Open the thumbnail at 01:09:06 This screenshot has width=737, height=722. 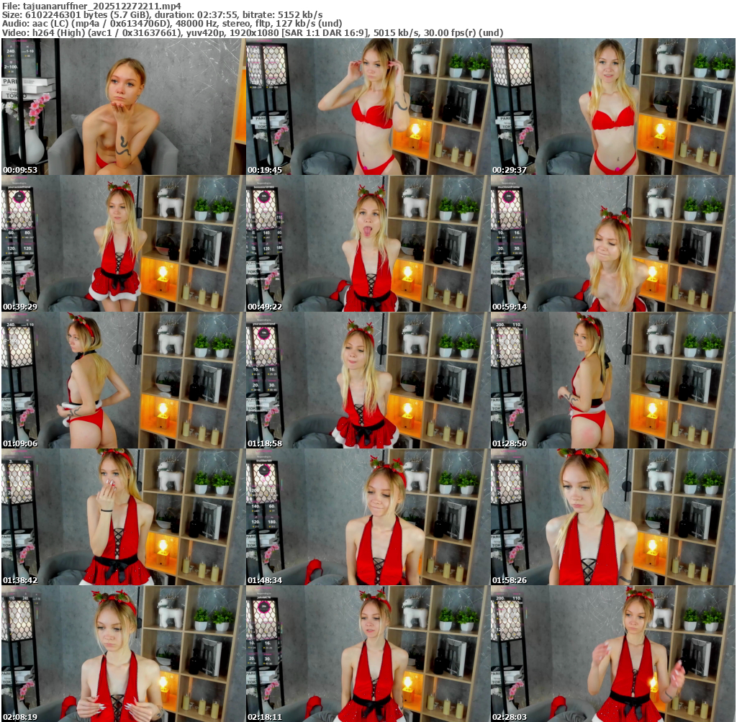point(123,380)
